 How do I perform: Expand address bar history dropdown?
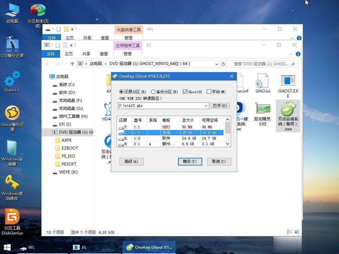[x=216, y=64]
